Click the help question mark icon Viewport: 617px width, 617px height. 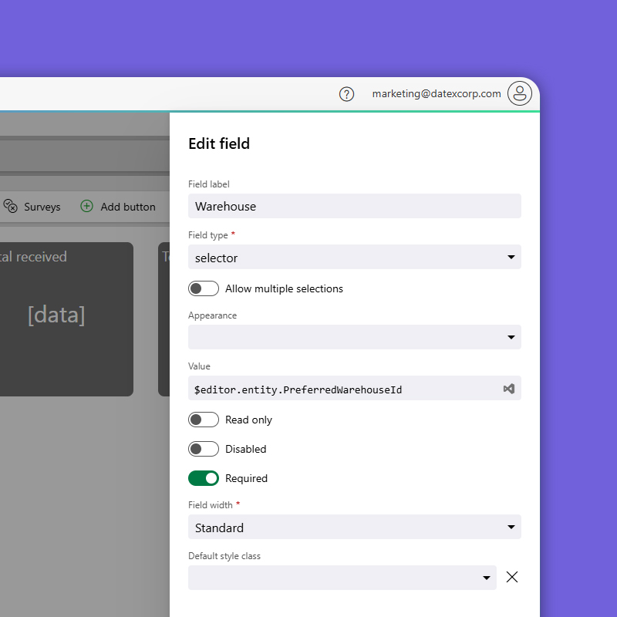coord(347,94)
